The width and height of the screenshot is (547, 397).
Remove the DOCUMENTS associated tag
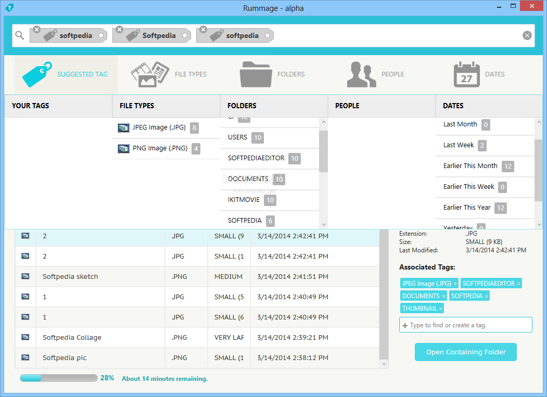pyautogui.click(x=443, y=297)
